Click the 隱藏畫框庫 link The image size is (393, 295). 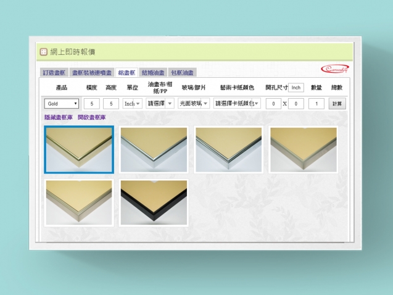59,117
